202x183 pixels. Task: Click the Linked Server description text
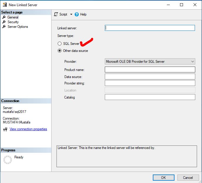coord(106,148)
